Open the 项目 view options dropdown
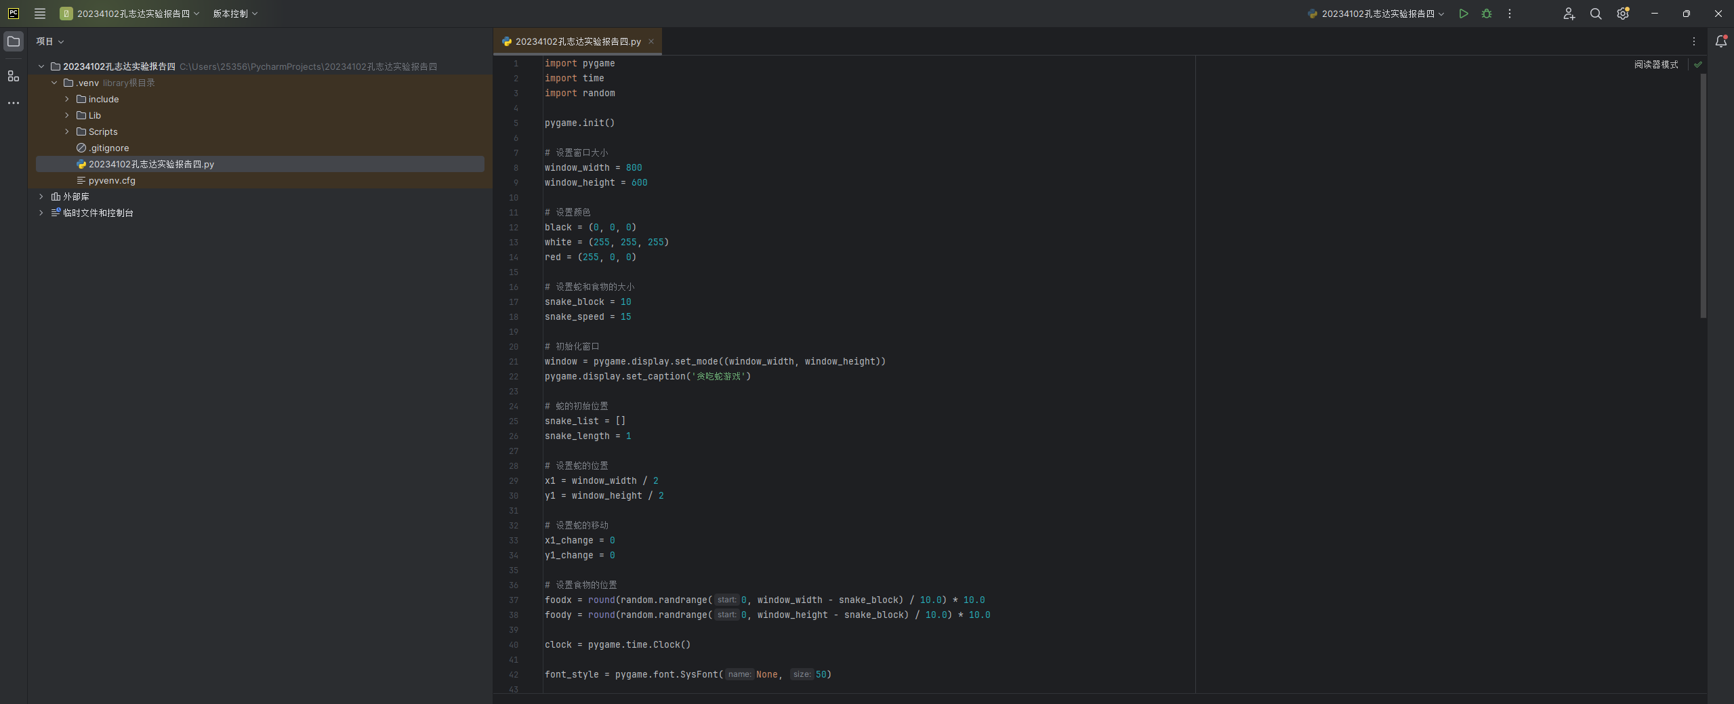 pyautogui.click(x=50, y=41)
